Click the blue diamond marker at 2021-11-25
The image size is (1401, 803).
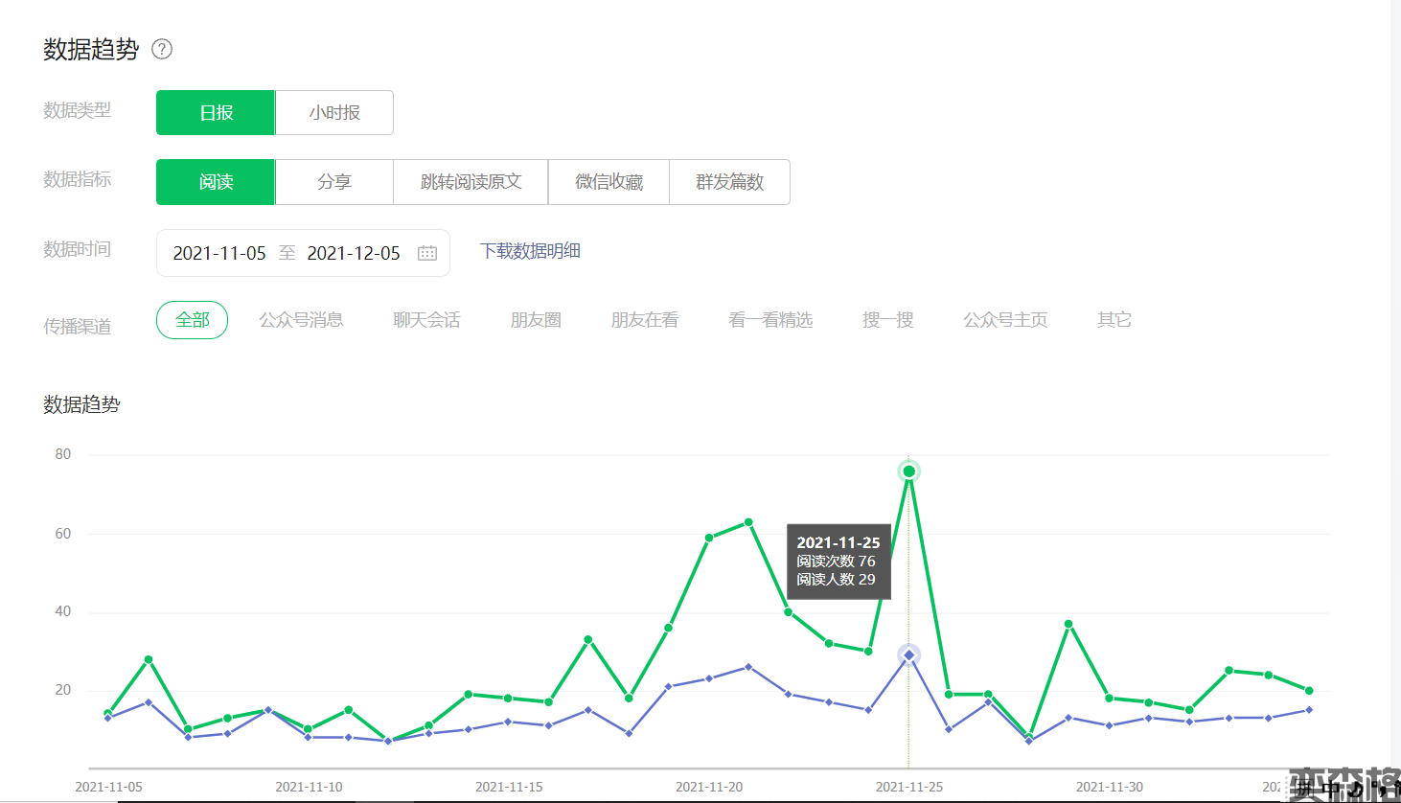click(908, 655)
